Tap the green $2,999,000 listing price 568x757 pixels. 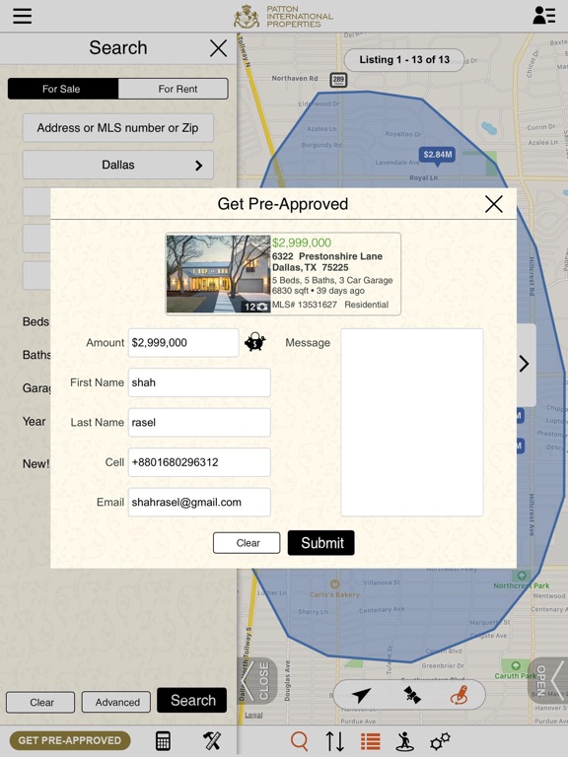click(x=302, y=242)
